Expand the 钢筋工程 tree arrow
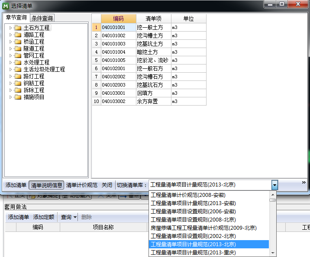Image resolution: width=310 pixels, height=257 pixels. click(x=11, y=83)
